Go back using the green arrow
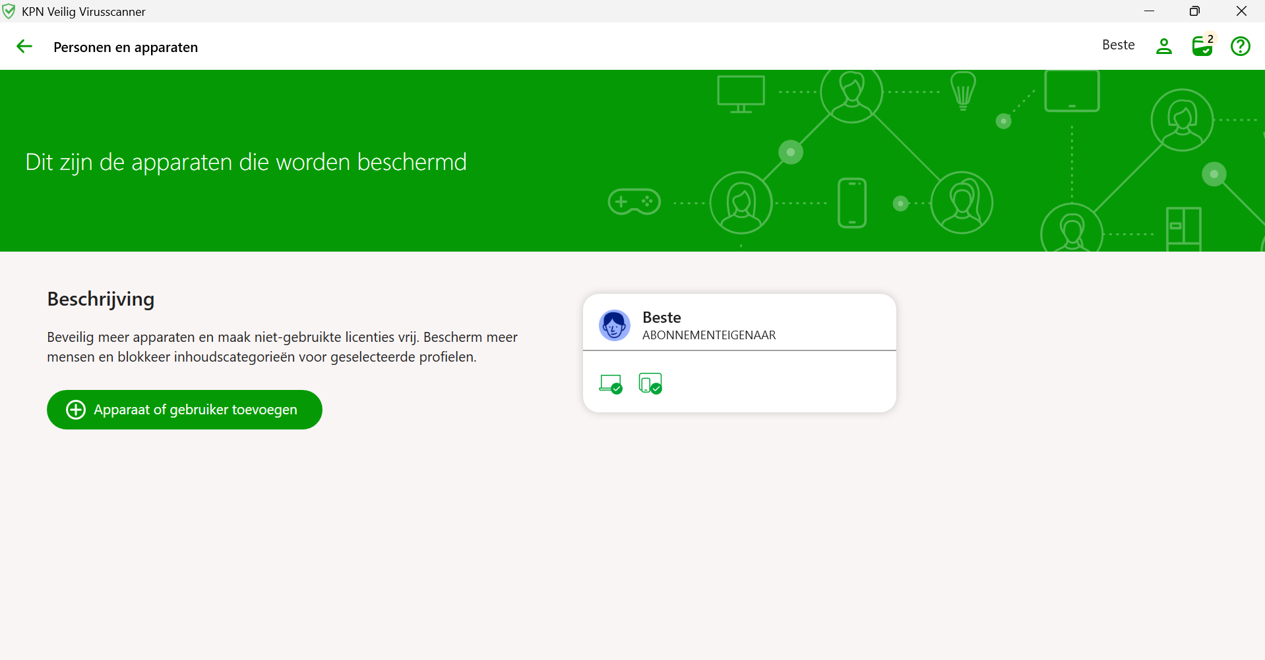The image size is (1265, 660). 24,46
